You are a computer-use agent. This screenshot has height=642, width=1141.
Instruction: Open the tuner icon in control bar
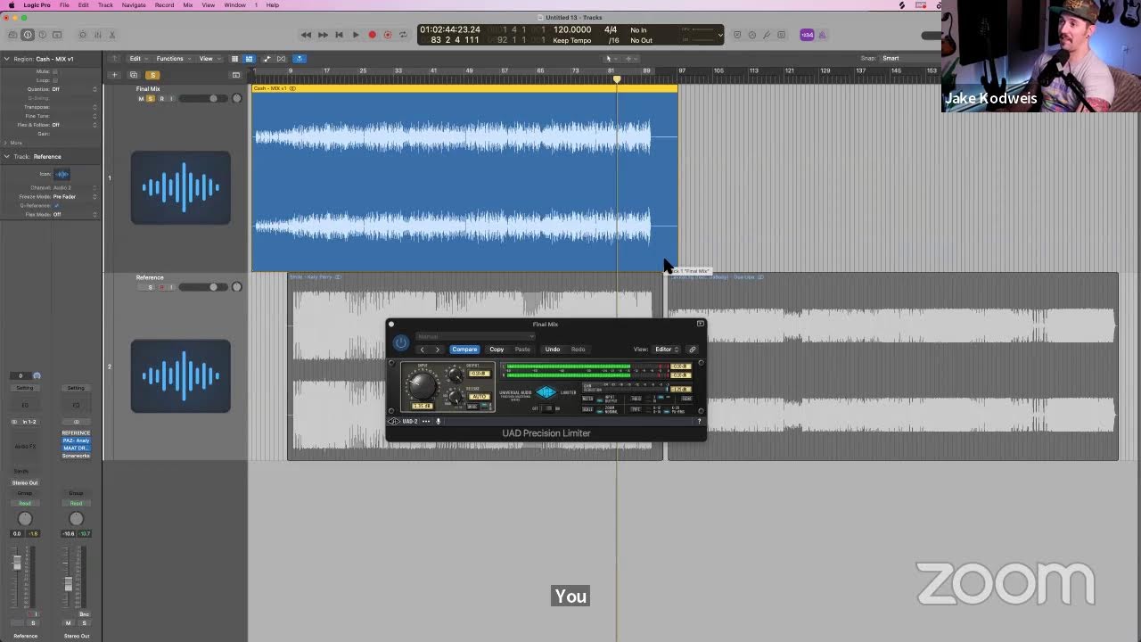click(x=766, y=35)
